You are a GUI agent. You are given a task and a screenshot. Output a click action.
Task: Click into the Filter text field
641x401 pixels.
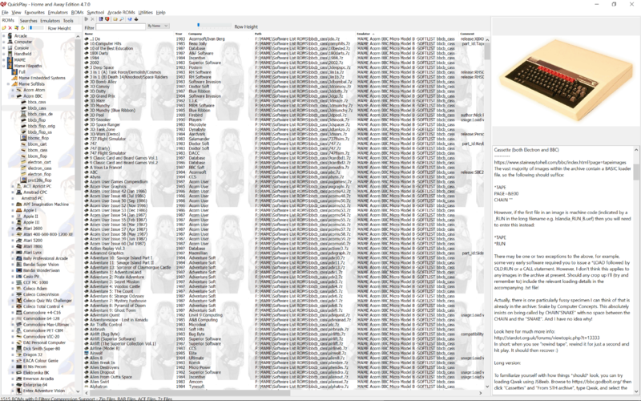coord(121,26)
